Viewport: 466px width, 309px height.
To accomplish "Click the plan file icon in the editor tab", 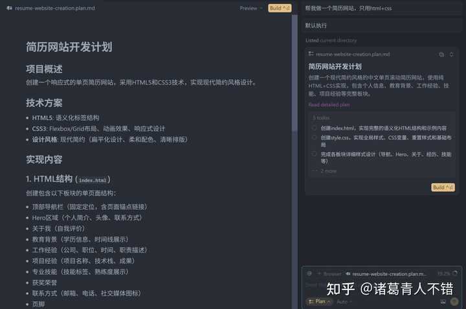I will coord(9,8).
